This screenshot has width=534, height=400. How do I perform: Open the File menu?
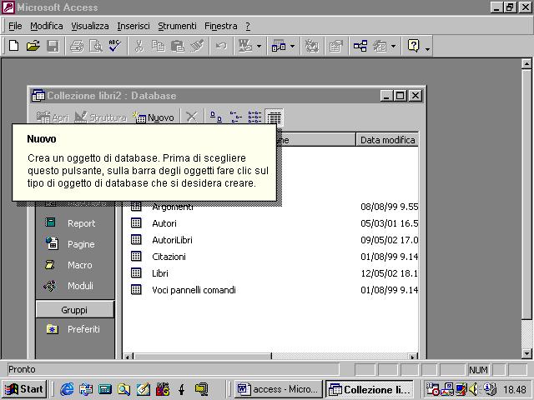(x=15, y=26)
